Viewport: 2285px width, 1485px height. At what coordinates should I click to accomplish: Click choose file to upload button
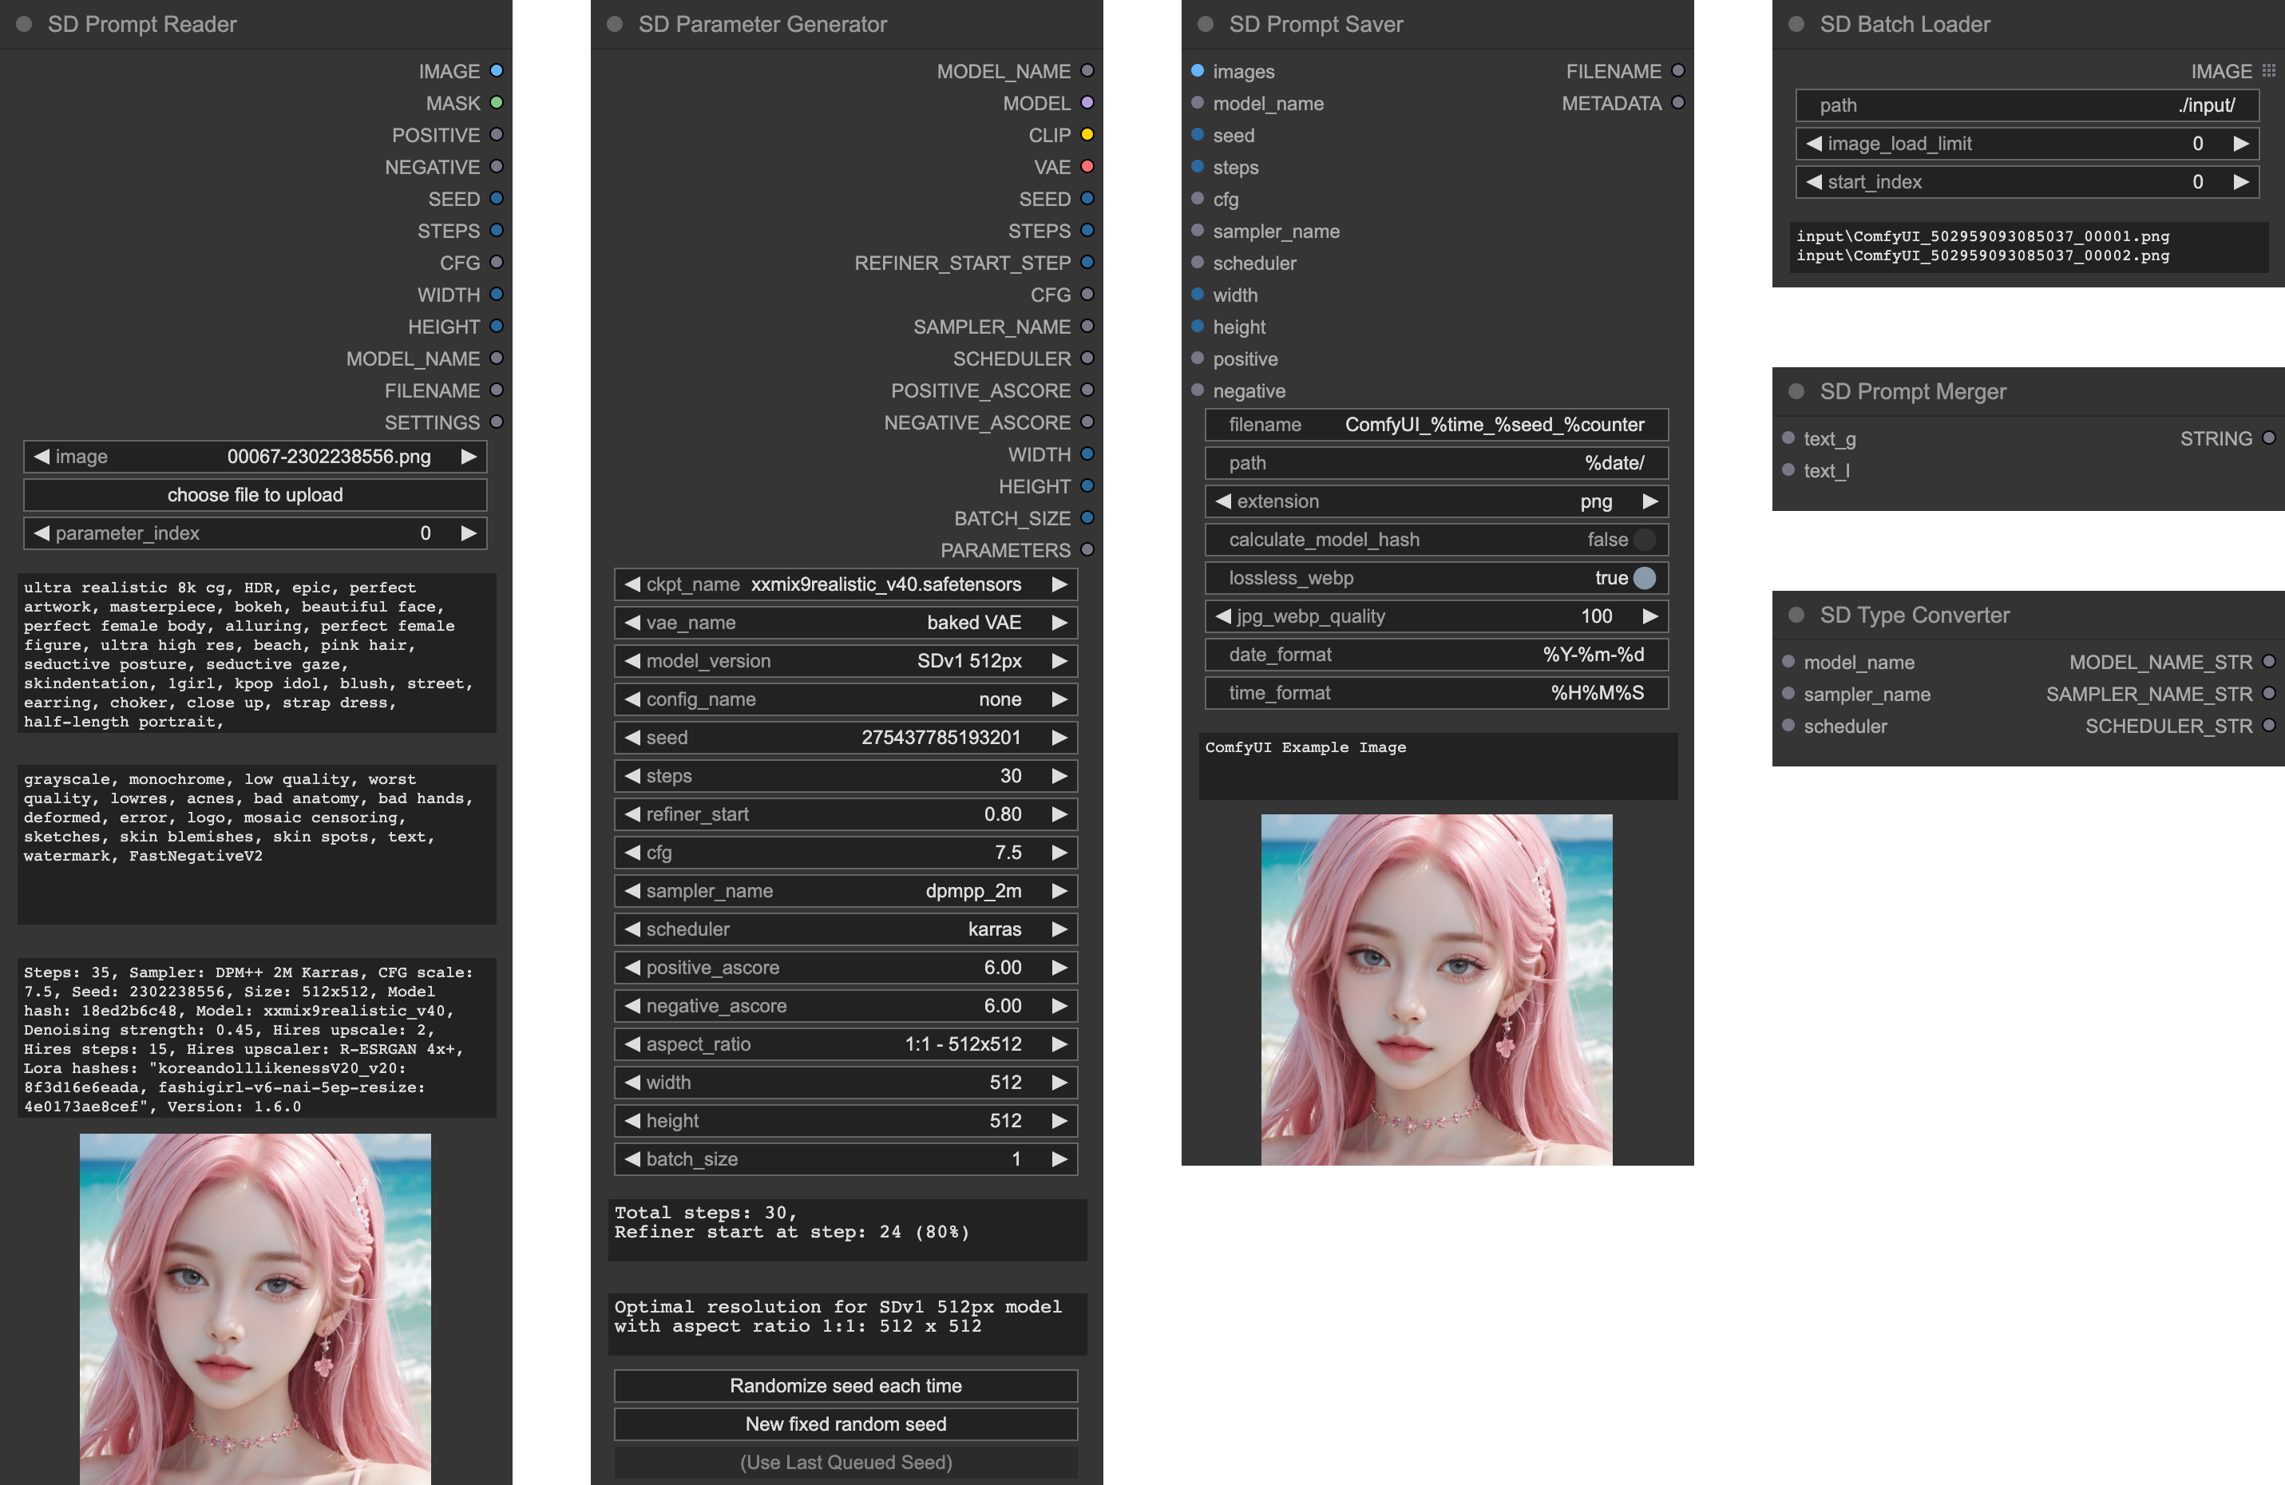255,495
